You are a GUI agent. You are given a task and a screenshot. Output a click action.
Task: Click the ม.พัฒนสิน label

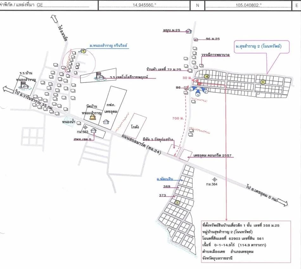click(x=165, y=179)
